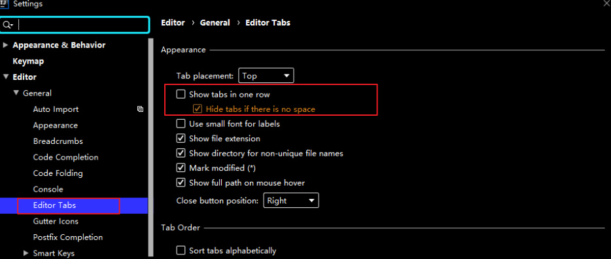The image size is (611, 259).
Task: Click the General breadcrumb link
Action: (215, 23)
